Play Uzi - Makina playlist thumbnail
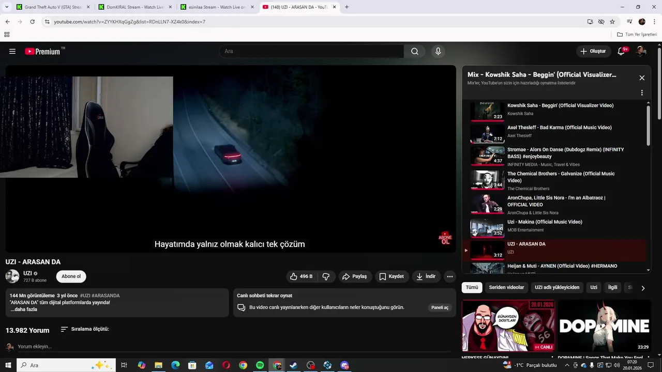This screenshot has width=662, height=372. pos(487,228)
